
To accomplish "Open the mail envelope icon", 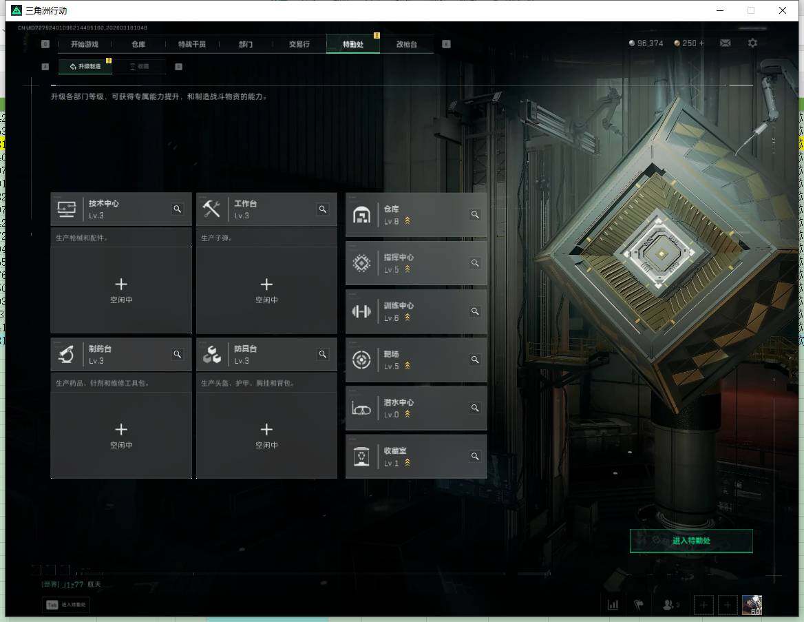I will 725,43.
